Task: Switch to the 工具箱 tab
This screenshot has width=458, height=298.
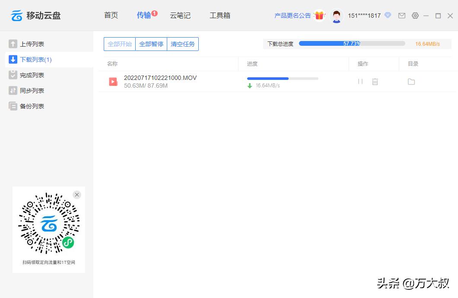Action: (219, 15)
